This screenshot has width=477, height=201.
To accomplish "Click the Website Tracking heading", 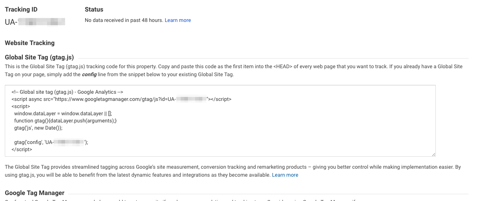I will tap(30, 43).
